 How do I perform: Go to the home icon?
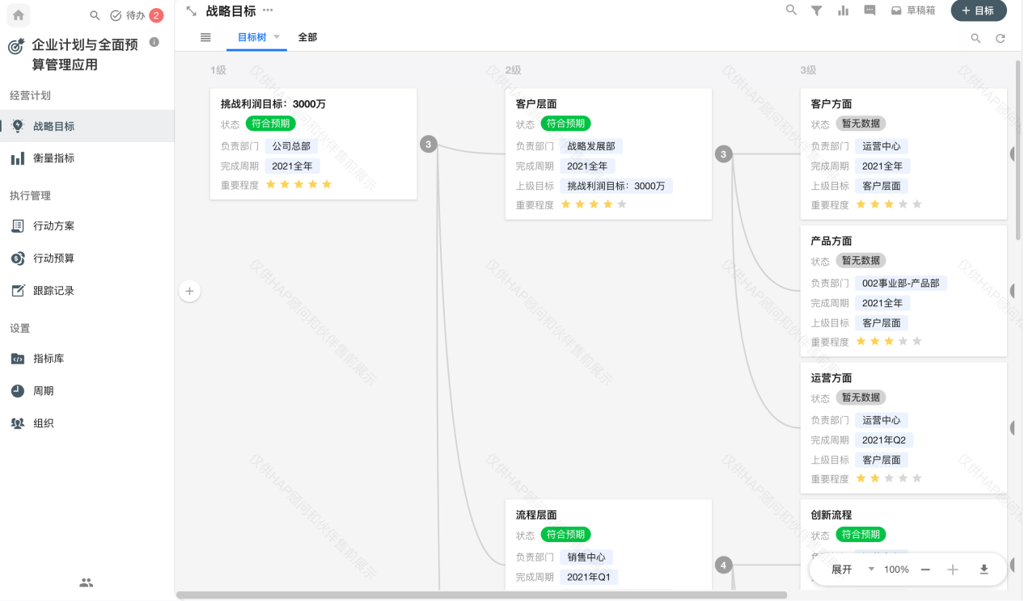pyautogui.click(x=19, y=15)
